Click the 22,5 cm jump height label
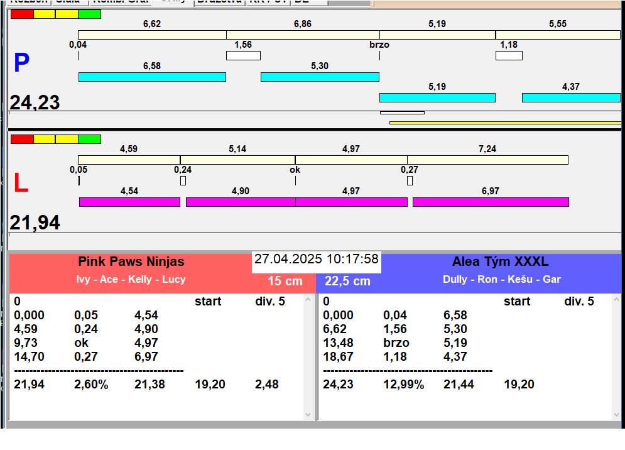Image resolution: width=625 pixels, height=450 pixels. click(347, 281)
